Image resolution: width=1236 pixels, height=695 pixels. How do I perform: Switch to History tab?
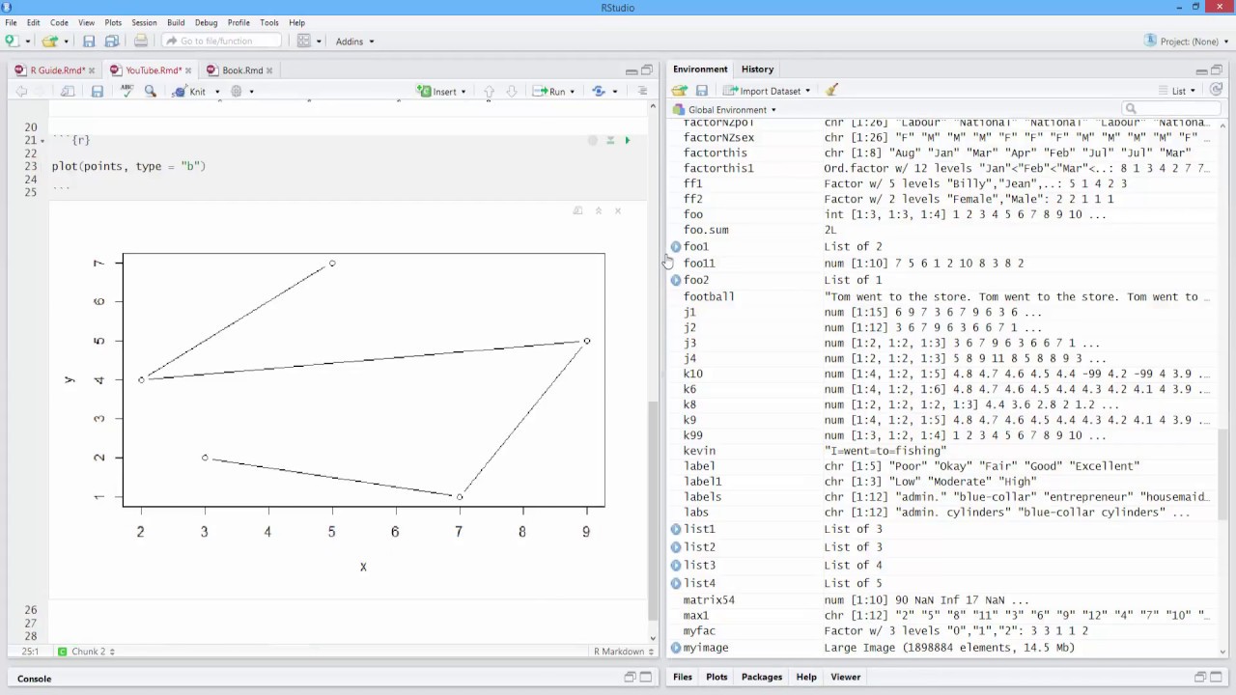(757, 69)
